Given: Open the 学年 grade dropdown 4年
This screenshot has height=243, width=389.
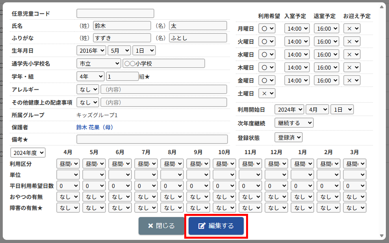Looking at the screenshot, I should 90,76.
